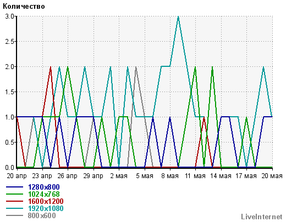The image size is (286, 222).
Task: Click the blue 1280x800 legend line
Action: (14, 187)
